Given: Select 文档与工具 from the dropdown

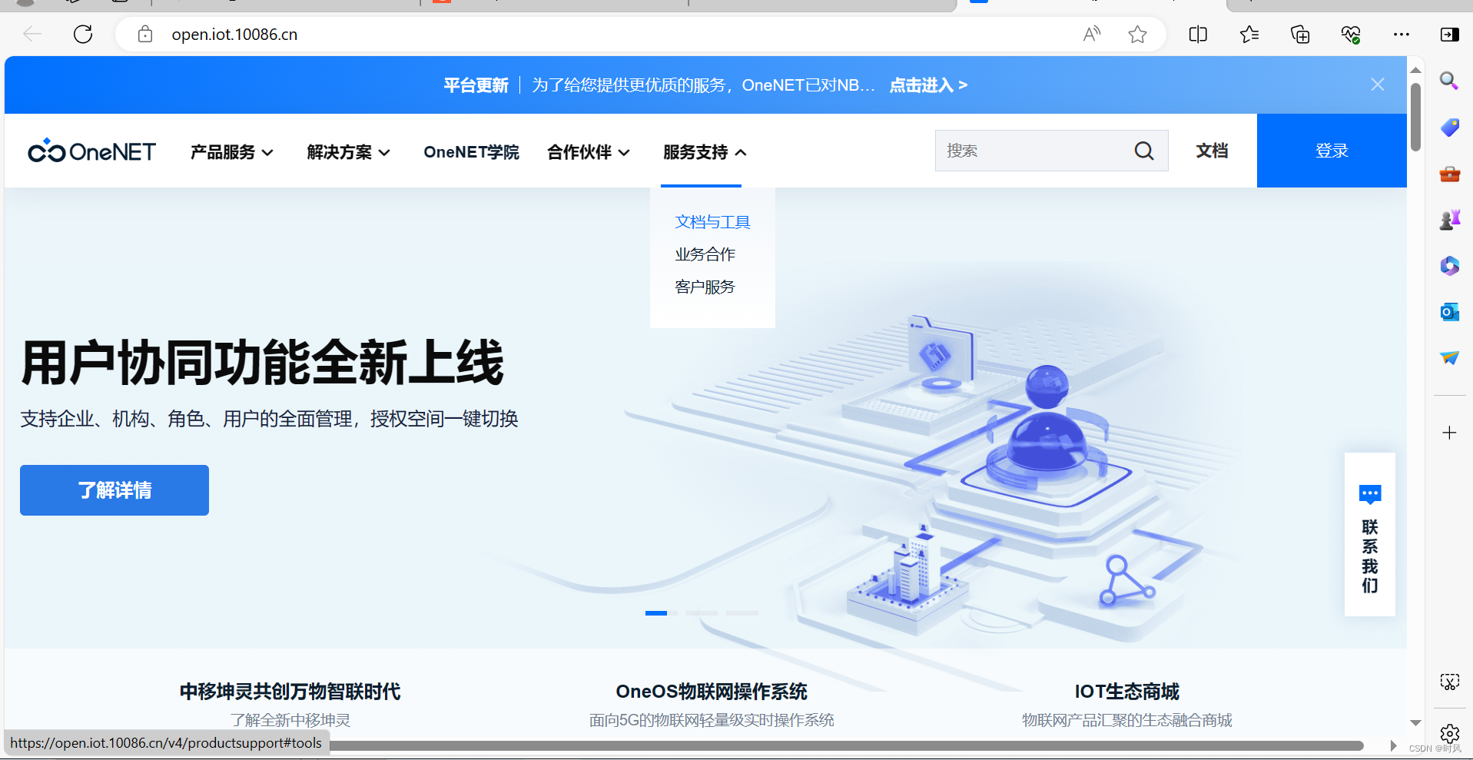Looking at the screenshot, I should [712, 222].
